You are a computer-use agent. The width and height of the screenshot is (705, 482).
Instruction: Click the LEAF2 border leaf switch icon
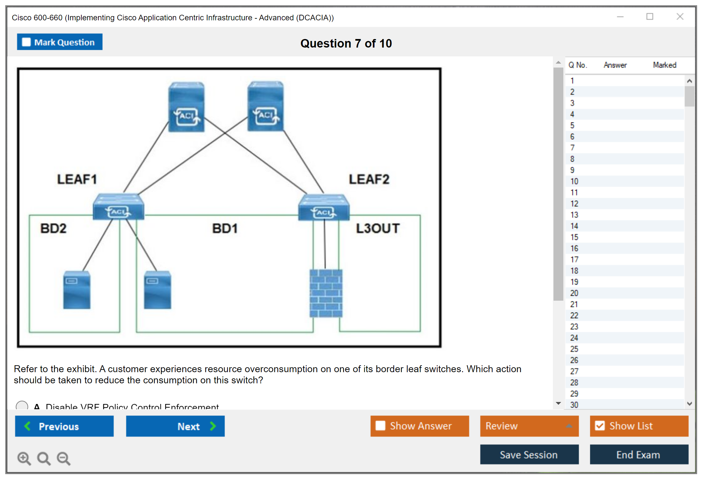[324, 208]
